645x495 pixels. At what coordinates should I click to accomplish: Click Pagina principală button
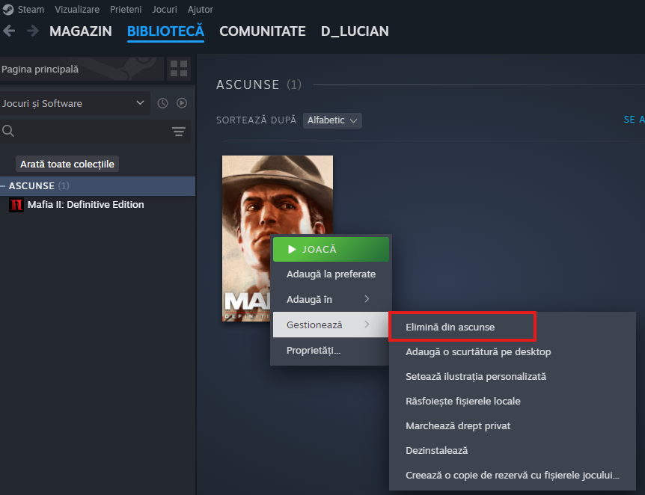pos(81,70)
